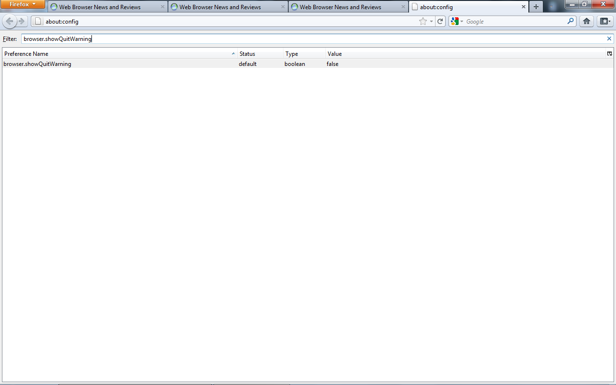This screenshot has width=616, height=385.
Task: Click the Forward navigation arrow
Action: pos(22,21)
